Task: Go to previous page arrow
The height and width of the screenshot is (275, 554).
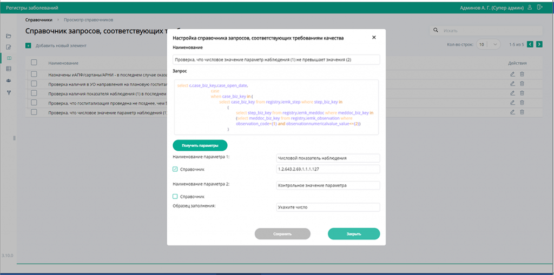Action: tap(530, 44)
